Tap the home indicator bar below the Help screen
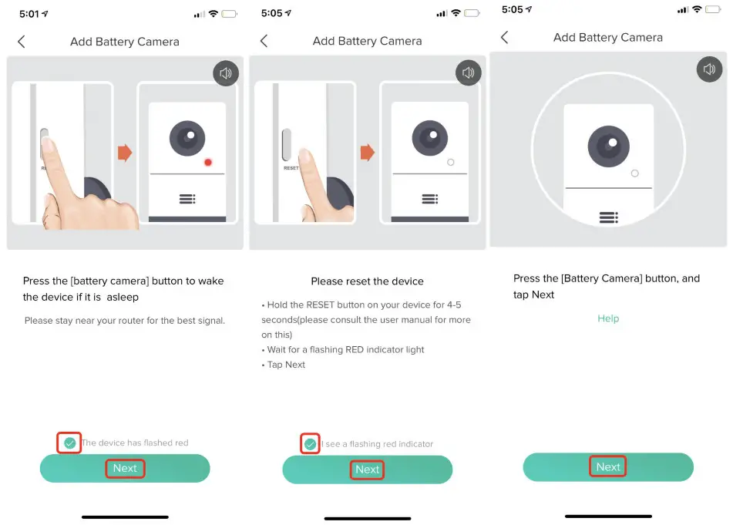This screenshot has height=525, width=733. click(608, 516)
